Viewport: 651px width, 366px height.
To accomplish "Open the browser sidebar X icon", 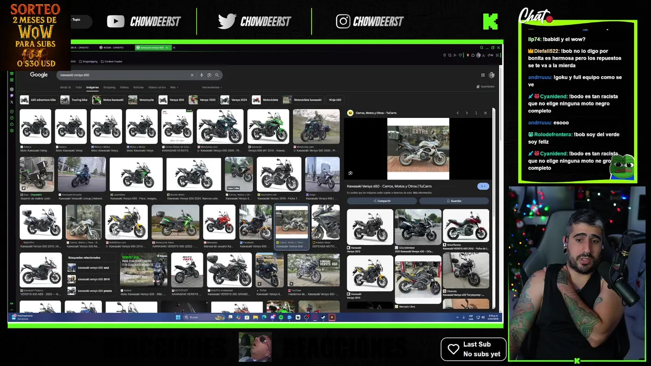I will coord(12,102).
